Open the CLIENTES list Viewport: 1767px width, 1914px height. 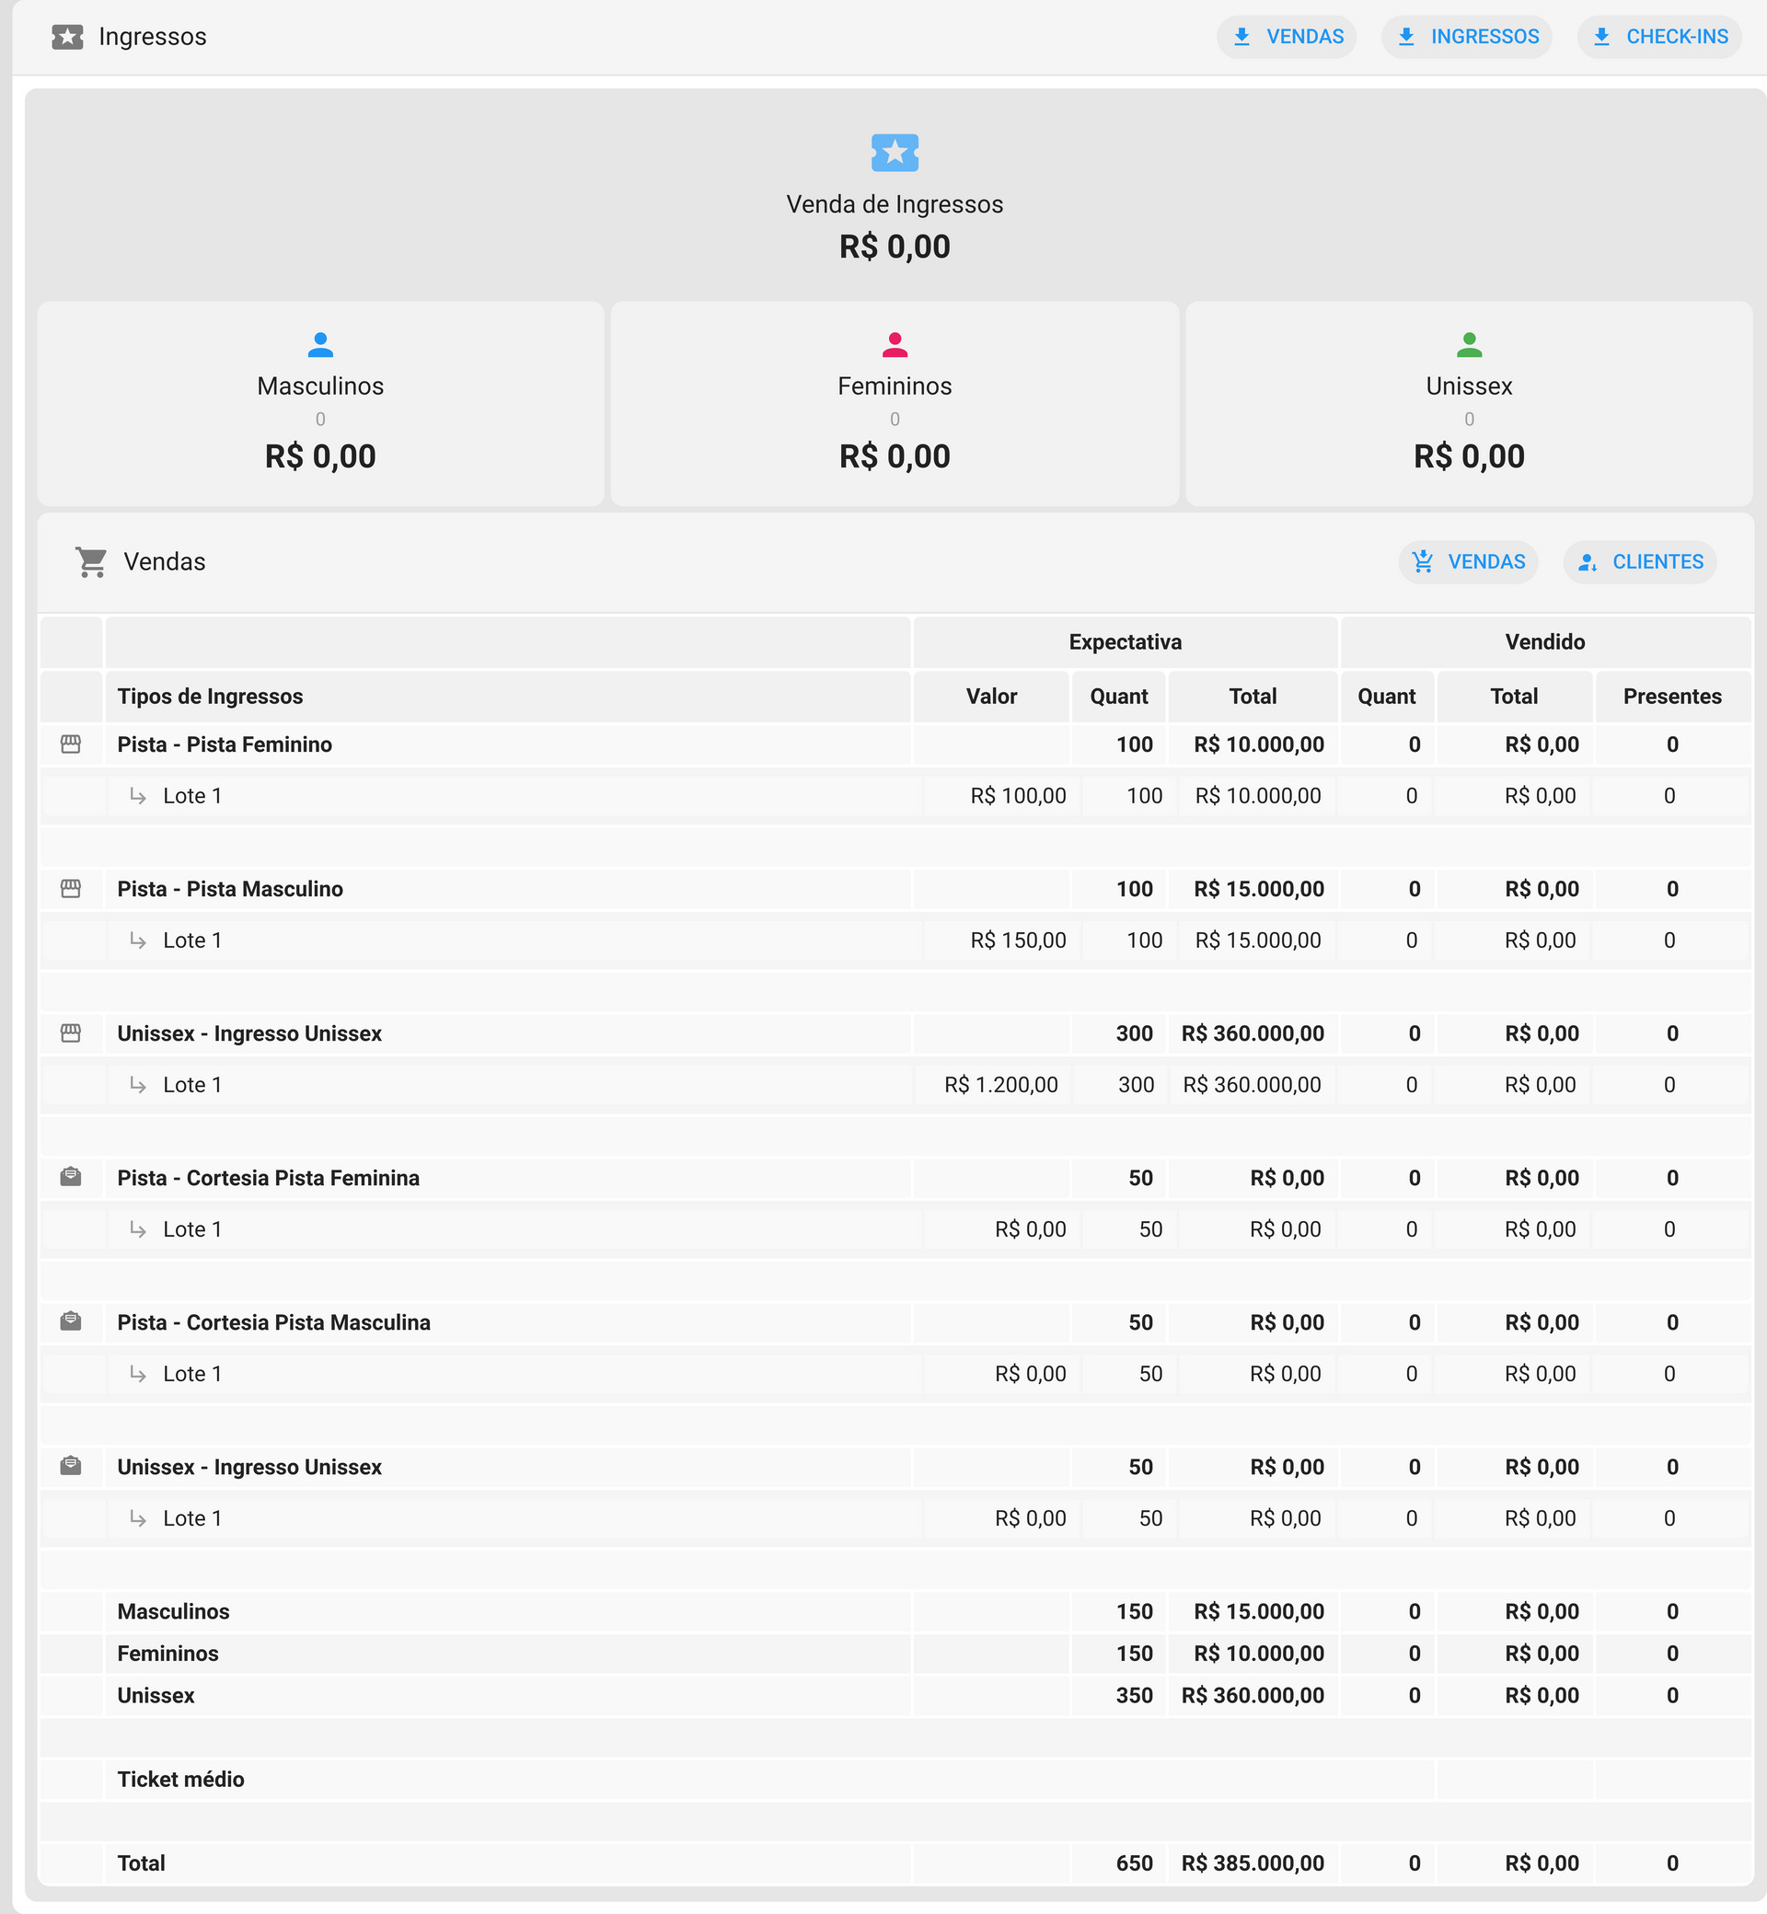pyautogui.click(x=1640, y=561)
